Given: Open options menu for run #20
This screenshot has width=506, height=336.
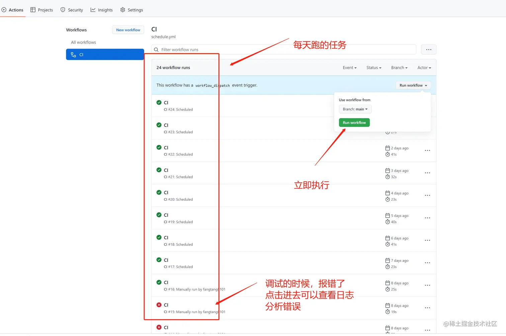Looking at the screenshot, I should 427,195.
